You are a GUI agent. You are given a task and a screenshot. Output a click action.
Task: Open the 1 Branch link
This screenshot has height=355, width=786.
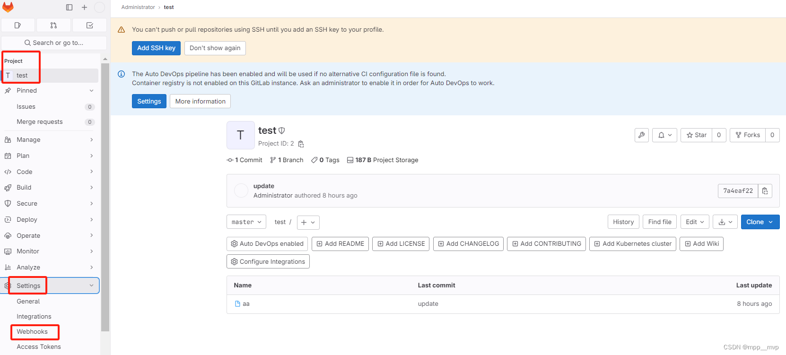point(287,160)
